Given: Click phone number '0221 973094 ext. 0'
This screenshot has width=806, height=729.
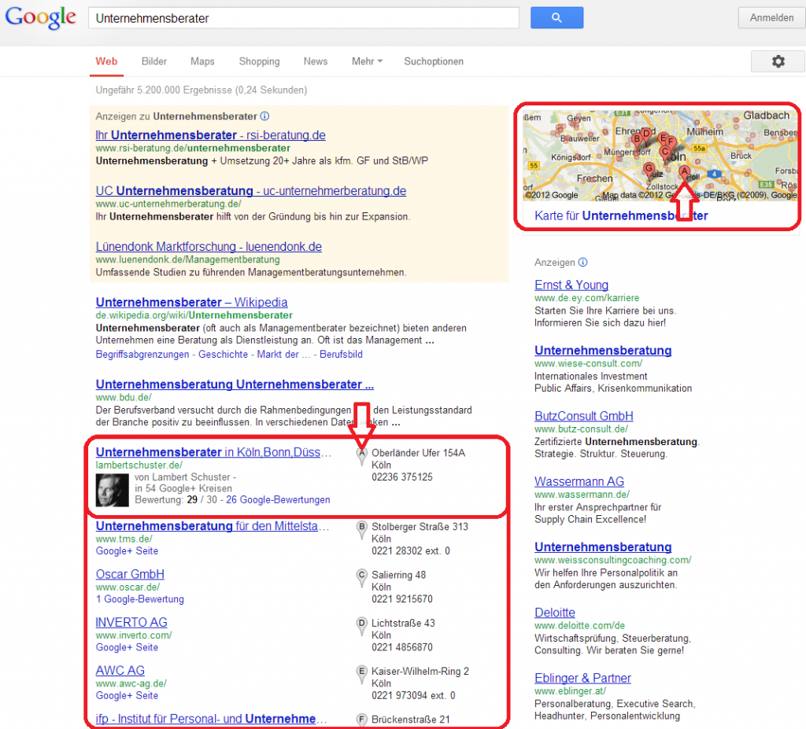Looking at the screenshot, I should click(414, 696).
